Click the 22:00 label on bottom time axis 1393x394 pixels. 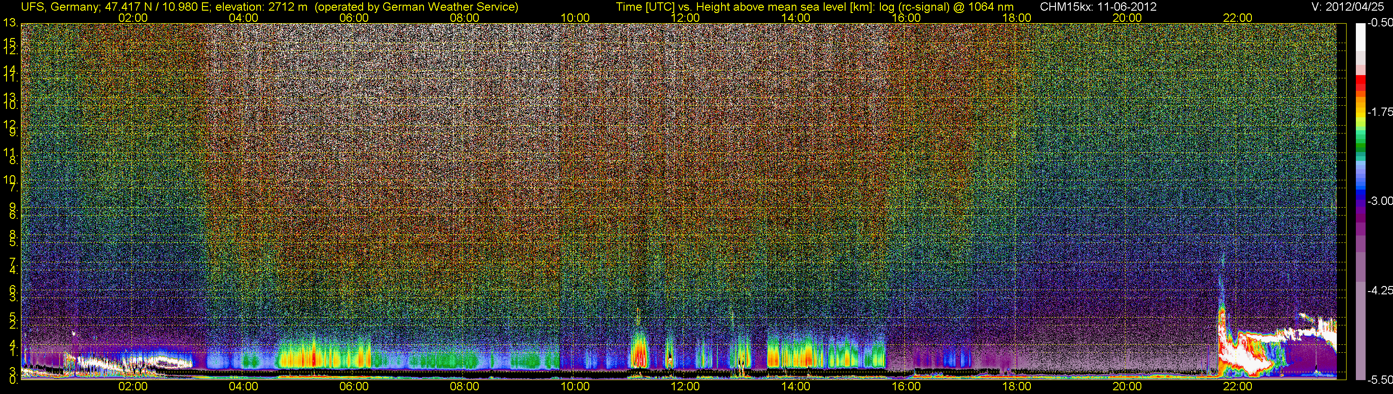1237,387
